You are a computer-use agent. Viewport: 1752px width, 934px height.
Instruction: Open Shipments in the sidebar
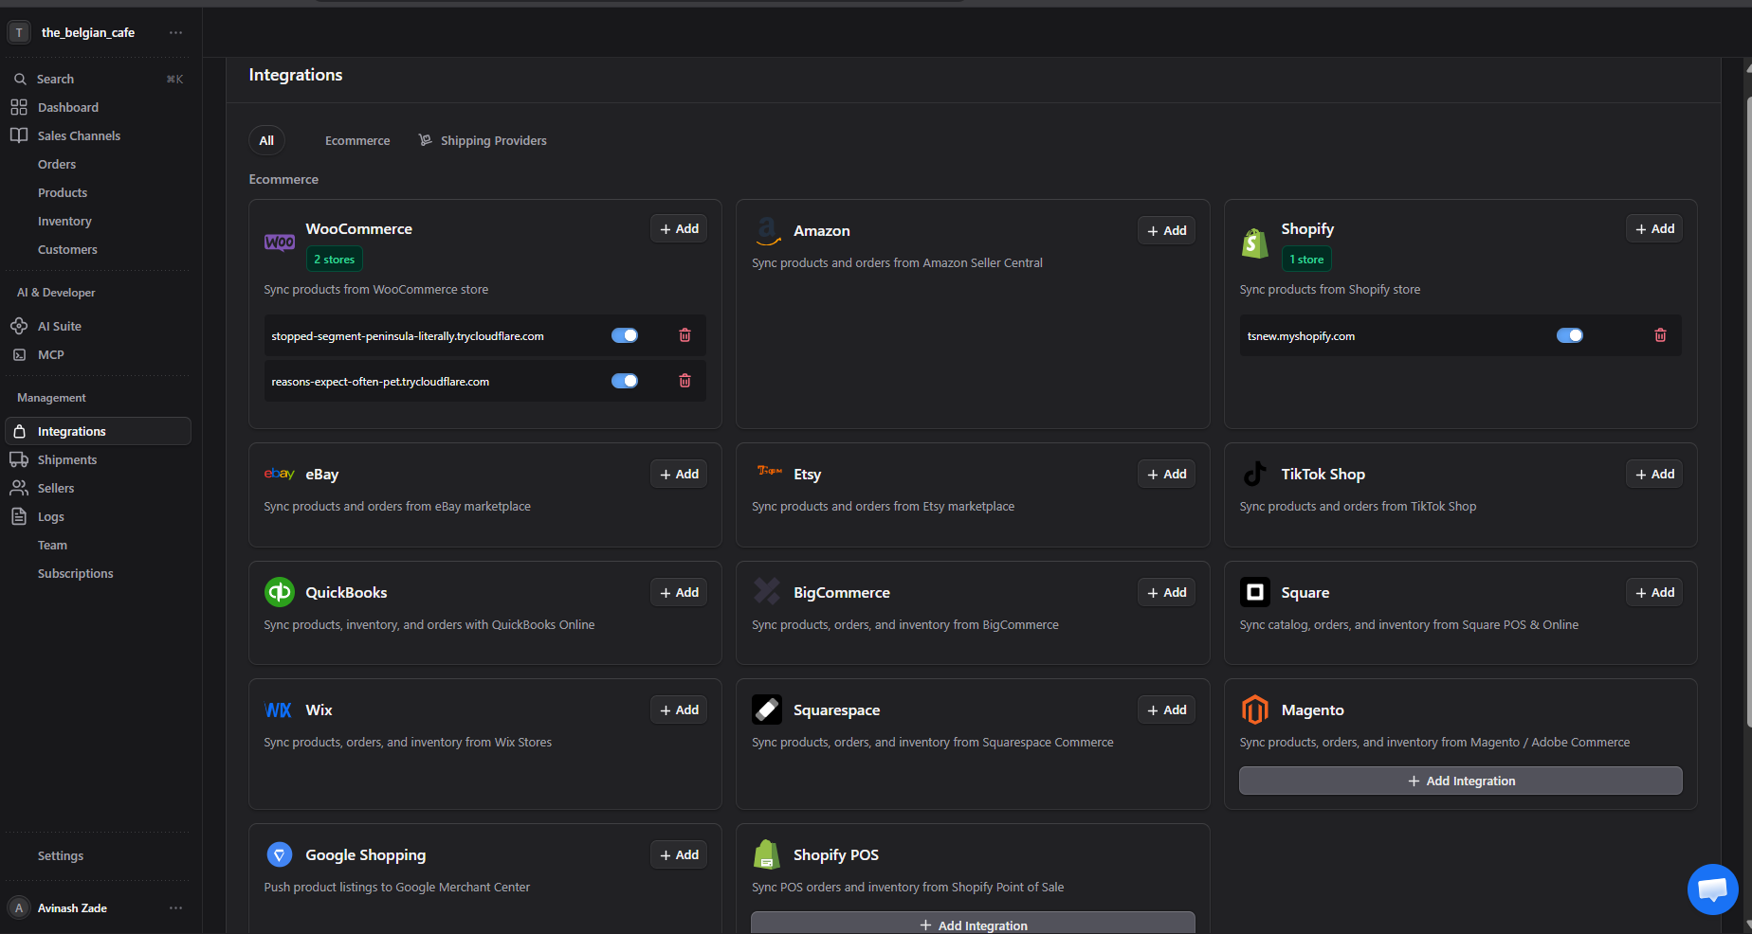(x=66, y=459)
